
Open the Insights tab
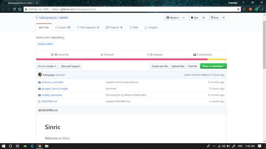(151, 27)
